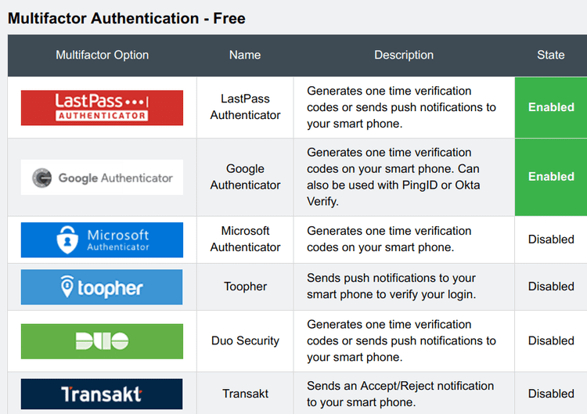Select the Transakt logo banner
The width and height of the screenshot is (587, 414).
pyautogui.click(x=102, y=394)
